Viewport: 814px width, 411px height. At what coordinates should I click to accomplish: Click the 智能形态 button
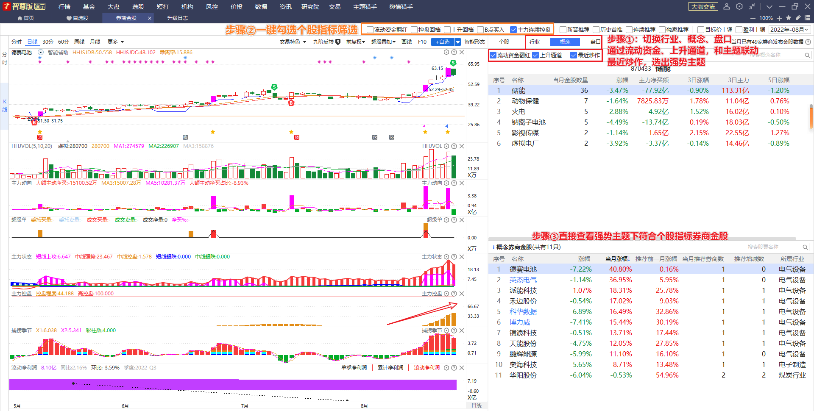point(475,42)
